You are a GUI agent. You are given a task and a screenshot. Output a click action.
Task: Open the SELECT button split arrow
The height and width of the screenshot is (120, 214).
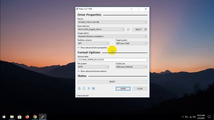[x=146, y=29]
